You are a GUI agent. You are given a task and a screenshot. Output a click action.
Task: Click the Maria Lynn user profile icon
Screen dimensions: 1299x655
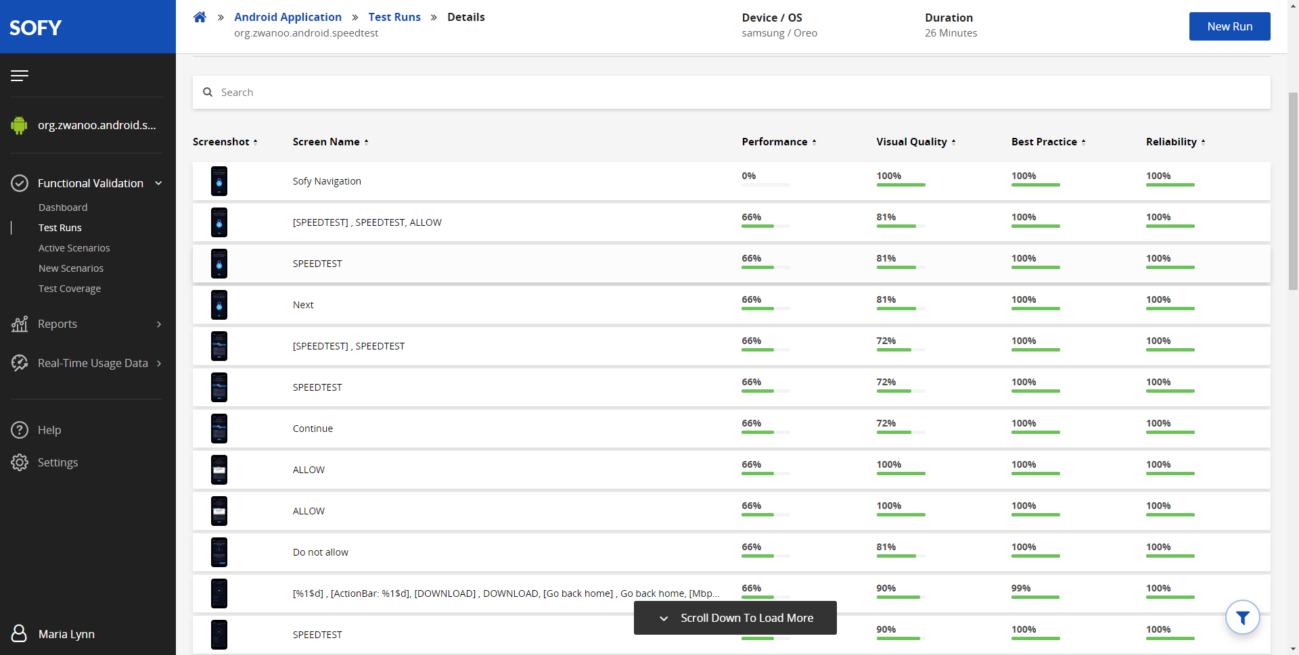pyautogui.click(x=20, y=633)
